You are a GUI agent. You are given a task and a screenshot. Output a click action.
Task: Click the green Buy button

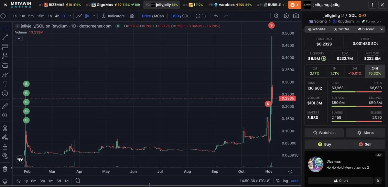pos(324,144)
